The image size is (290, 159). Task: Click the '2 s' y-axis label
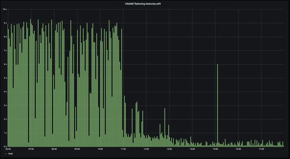(x=5, y=119)
